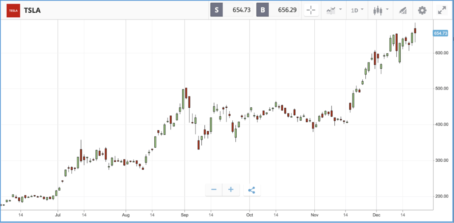Click the TSLA ticker symbol text
This screenshot has width=454, height=223.
(32, 11)
